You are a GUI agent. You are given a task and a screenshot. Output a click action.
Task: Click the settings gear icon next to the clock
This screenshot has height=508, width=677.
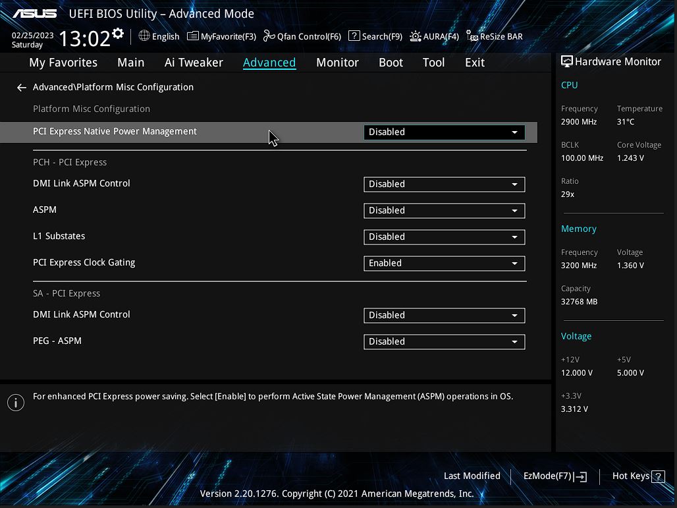(x=117, y=33)
